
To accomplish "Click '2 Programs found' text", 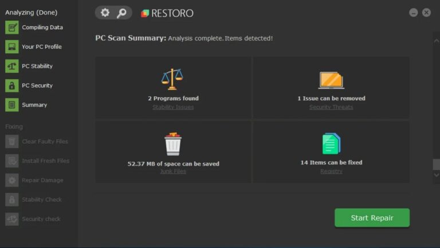I will pyautogui.click(x=174, y=99).
